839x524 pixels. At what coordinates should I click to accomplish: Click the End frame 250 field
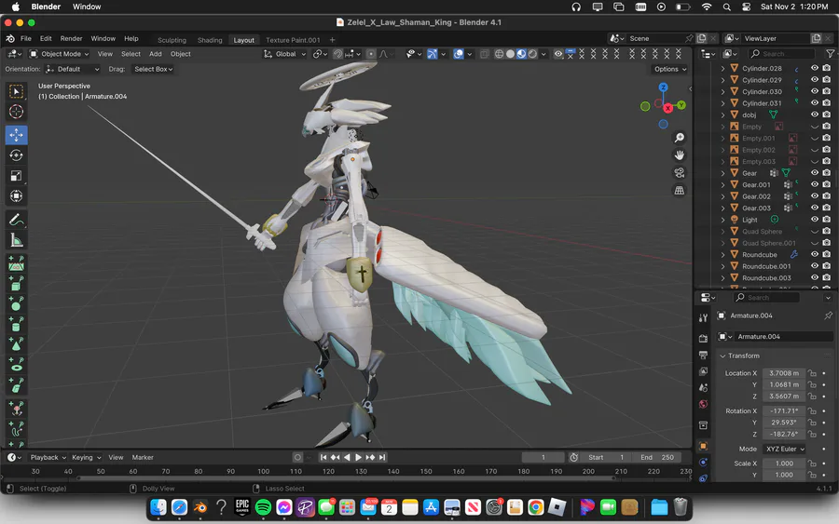[x=657, y=457]
